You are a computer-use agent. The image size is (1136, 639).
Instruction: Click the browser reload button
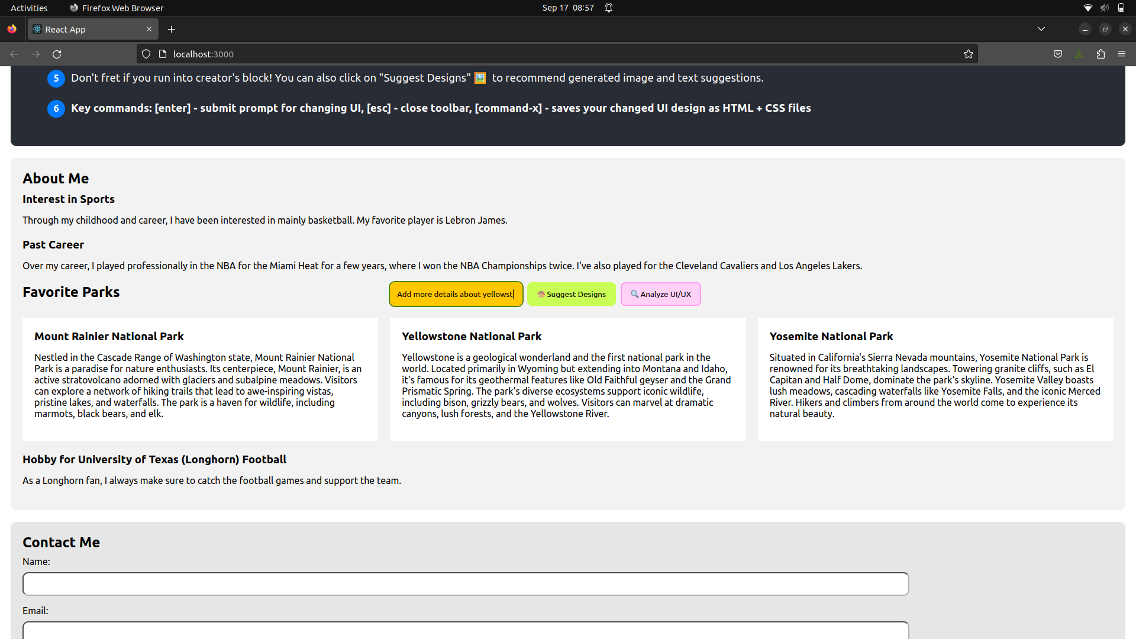(x=57, y=54)
